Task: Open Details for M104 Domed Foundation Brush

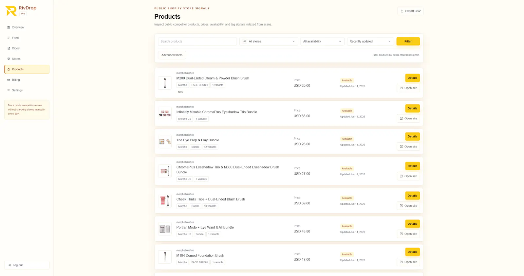Action: point(412,252)
